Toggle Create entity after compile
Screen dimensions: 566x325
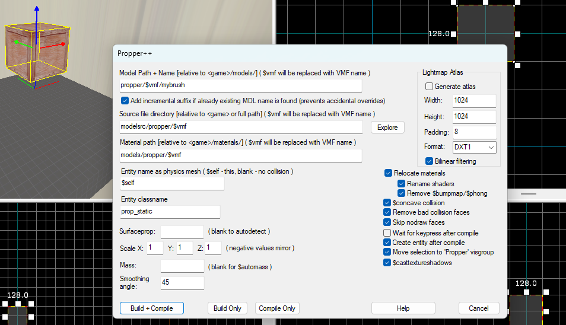(x=387, y=243)
